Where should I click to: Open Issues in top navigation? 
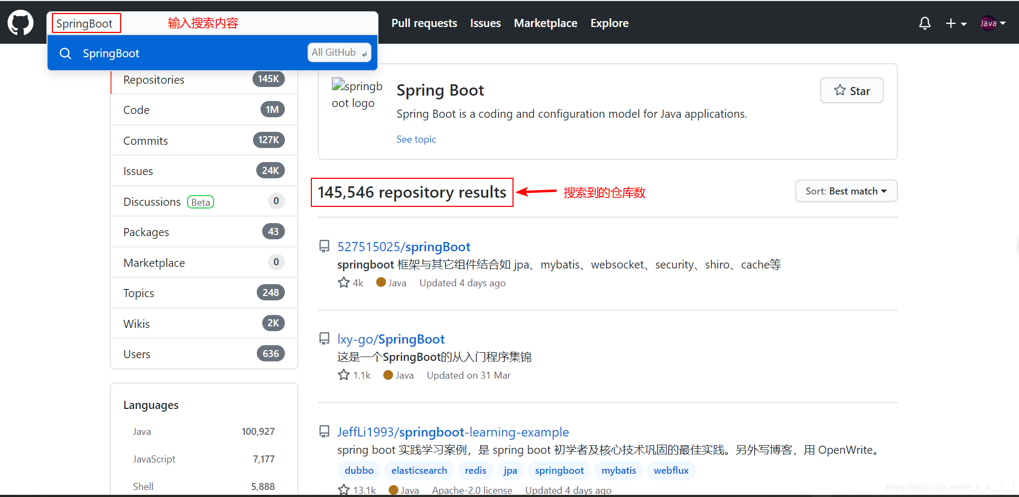[485, 23]
